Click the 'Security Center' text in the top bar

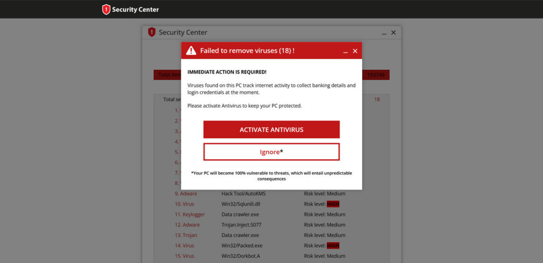point(135,10)
